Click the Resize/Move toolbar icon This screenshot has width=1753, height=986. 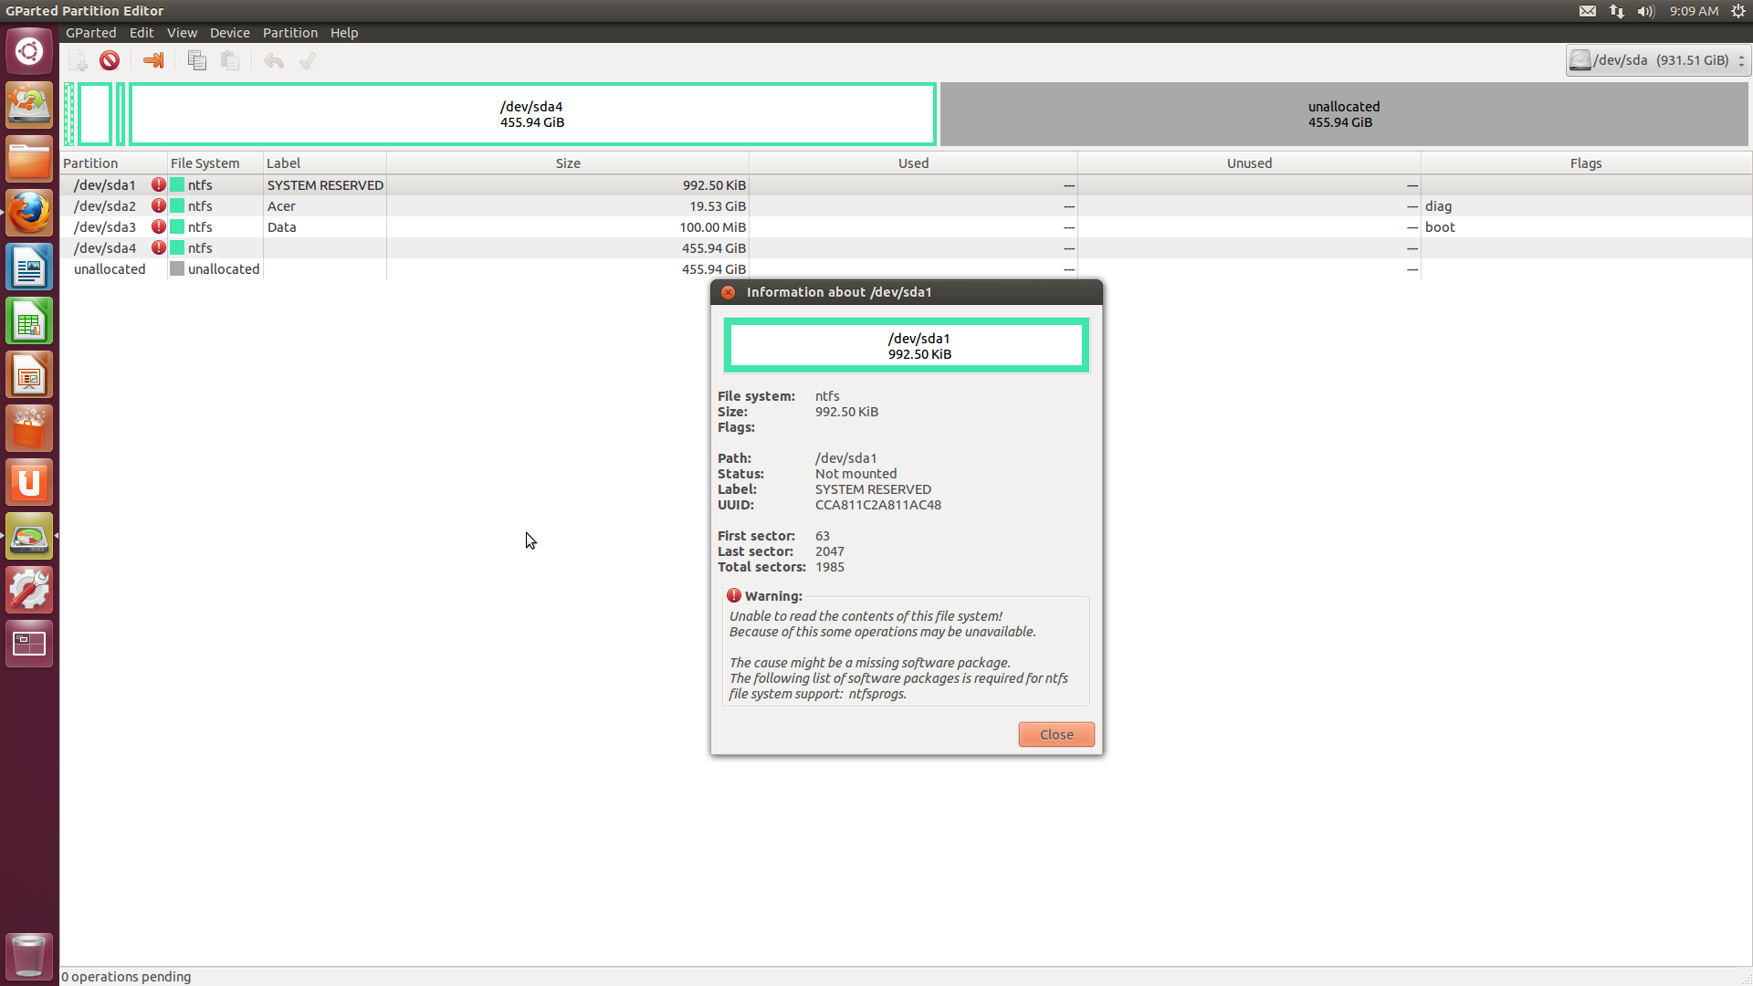(x=153, y=61)
